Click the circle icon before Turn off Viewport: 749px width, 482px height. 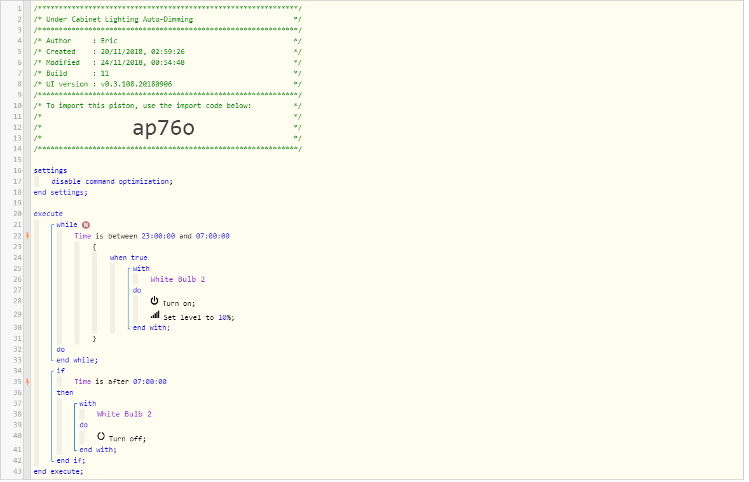[101, 436]
